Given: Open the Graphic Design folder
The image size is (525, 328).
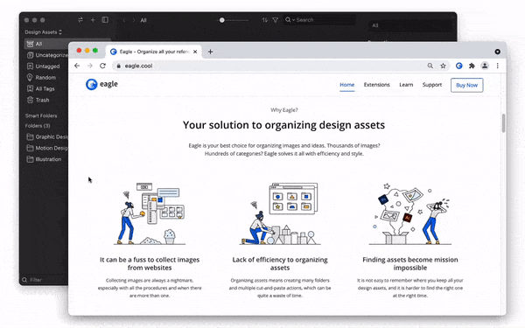Looking at the screenshot, I should [x=47, y=137].
